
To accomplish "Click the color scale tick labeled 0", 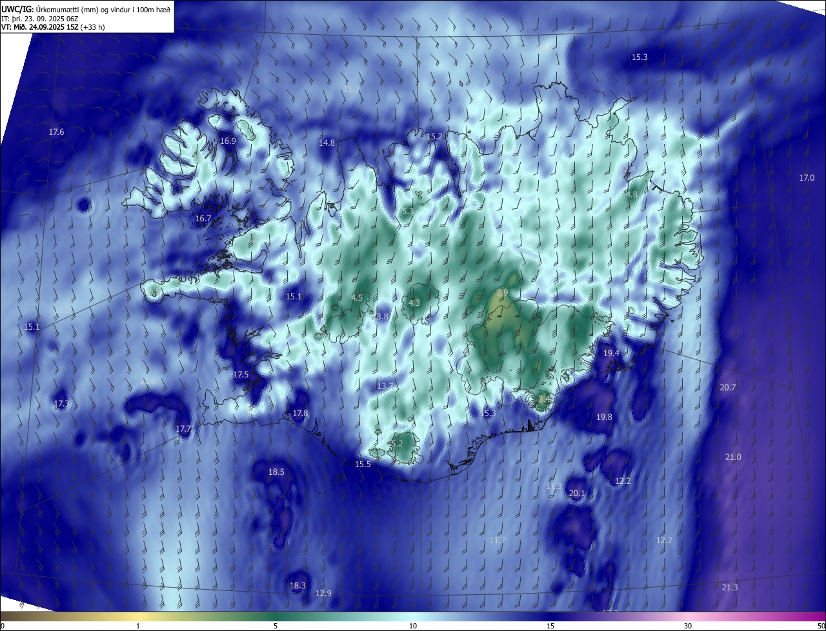I will (3, 626).
